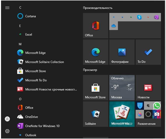Open the Microsoft Store tile

point(96,88)
